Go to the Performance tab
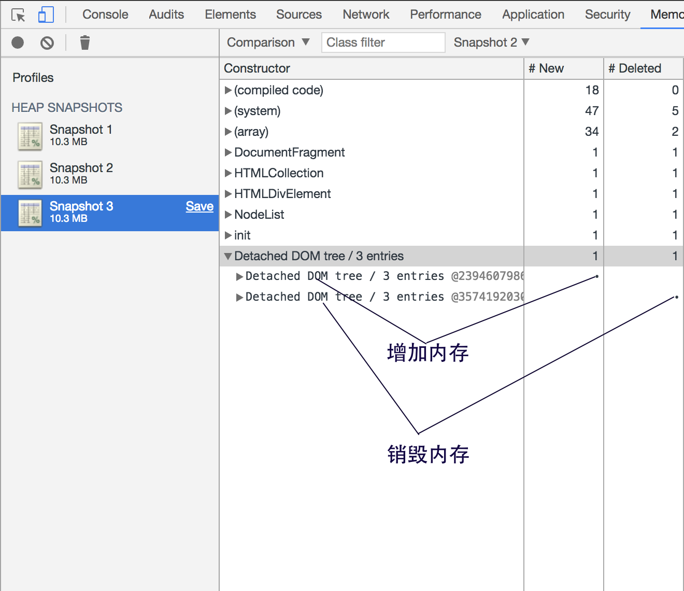Viewport: 684px width, 591px height. point(446,15)
